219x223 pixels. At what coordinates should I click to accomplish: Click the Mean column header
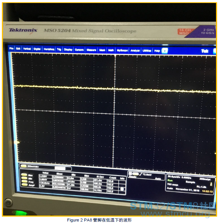[60, 174]
